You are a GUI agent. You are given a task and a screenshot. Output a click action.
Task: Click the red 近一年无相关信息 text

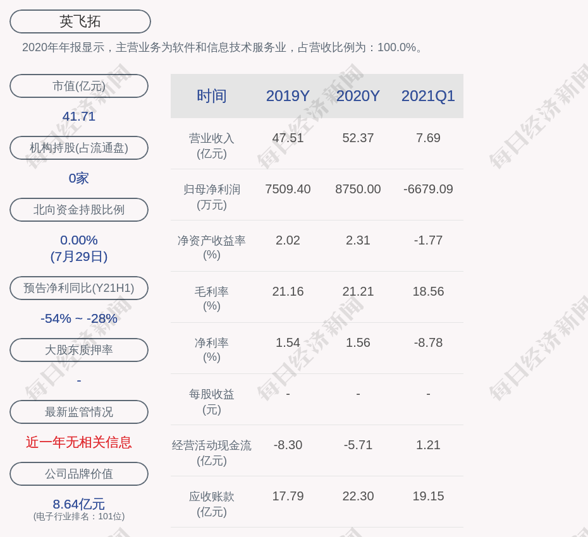pyautogui.click(x=79, y=442)
